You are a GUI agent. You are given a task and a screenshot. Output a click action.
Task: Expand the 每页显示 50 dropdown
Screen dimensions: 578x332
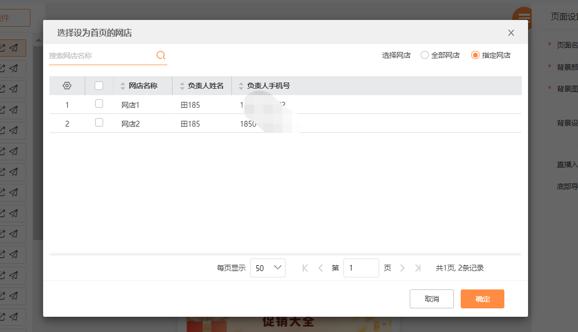pos(268,268)
